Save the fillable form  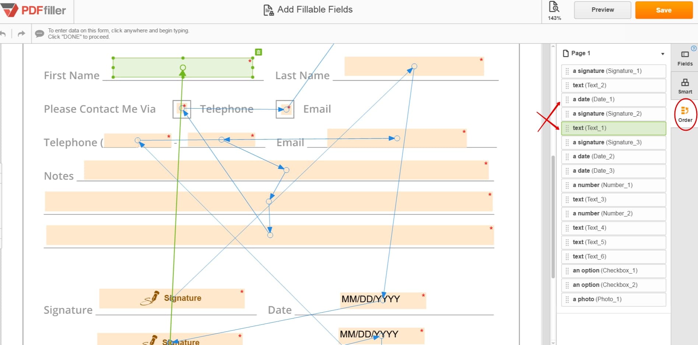coord(664,10)
